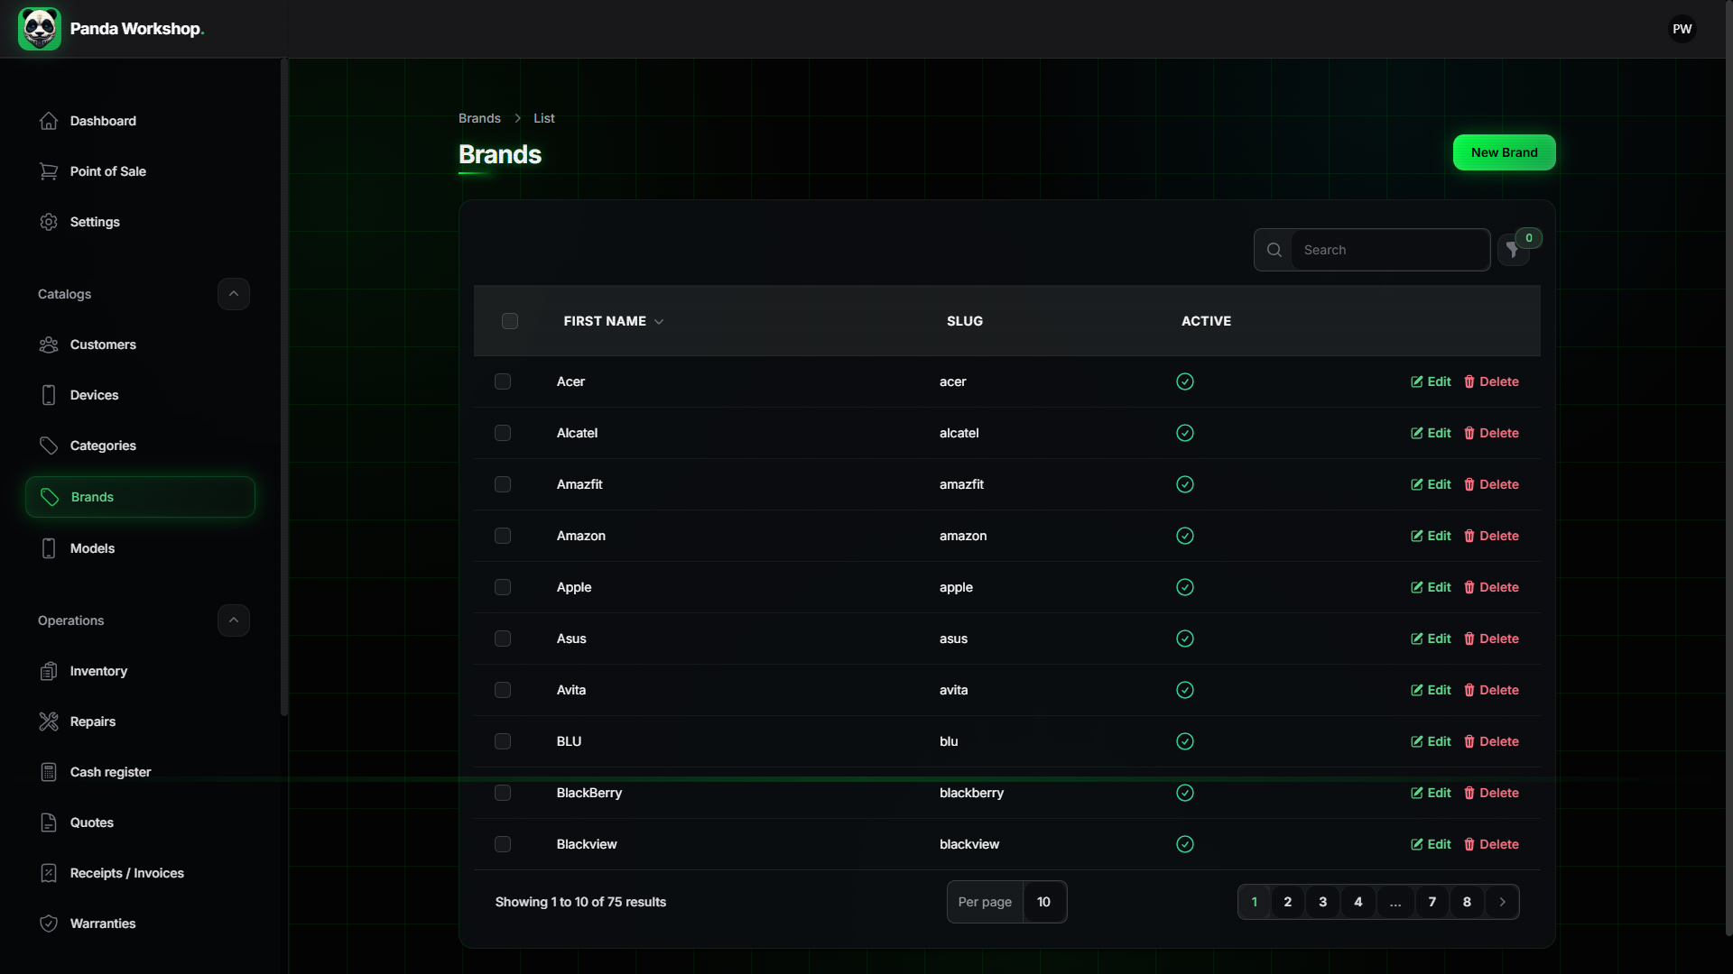Open the Models menu item
The width and height of the screenshot is (1733, 974).
tap(140, 548)
